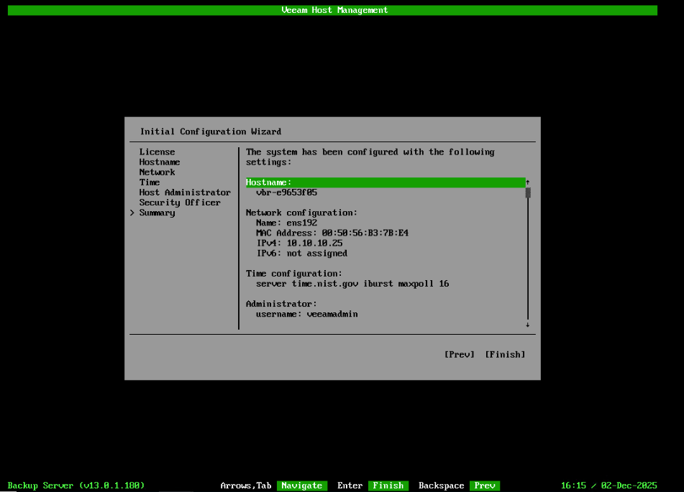Click the Navigate hint in the status bar
Image resolution: width=684 pixels, height=492 pixels.
pyautogui.click(x=302, y=485)
